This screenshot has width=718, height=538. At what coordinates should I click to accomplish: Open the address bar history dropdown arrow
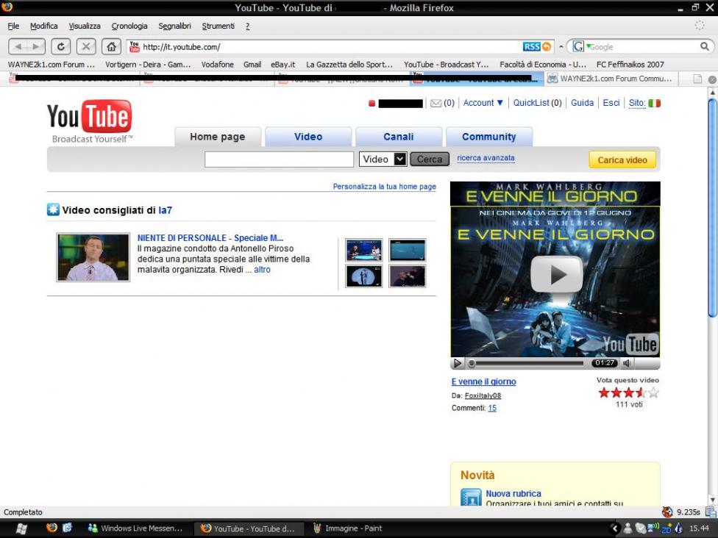pyautogui.click(x=561, y=46)
